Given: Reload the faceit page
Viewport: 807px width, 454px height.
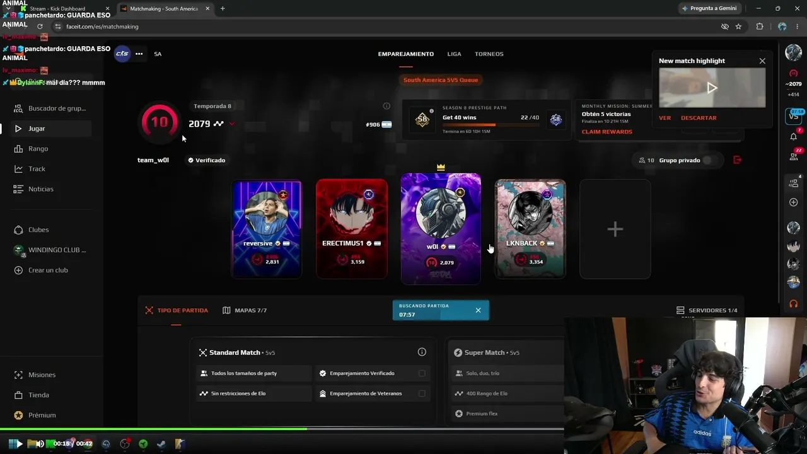Looking at the screenshot, I should (x=40, y=26).
